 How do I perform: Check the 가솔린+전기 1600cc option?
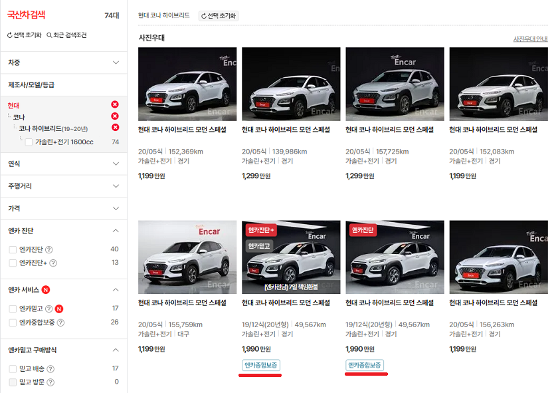coord(29,142)
